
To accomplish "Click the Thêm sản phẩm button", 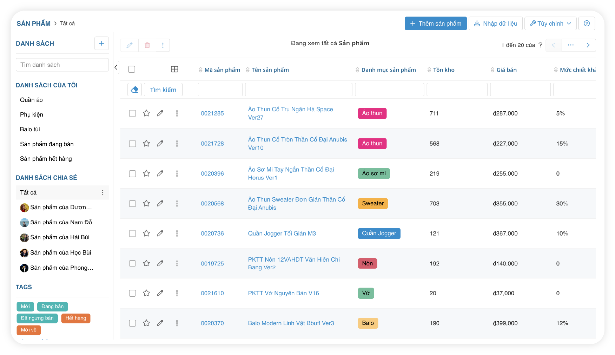I will click(x=435, y=24).
